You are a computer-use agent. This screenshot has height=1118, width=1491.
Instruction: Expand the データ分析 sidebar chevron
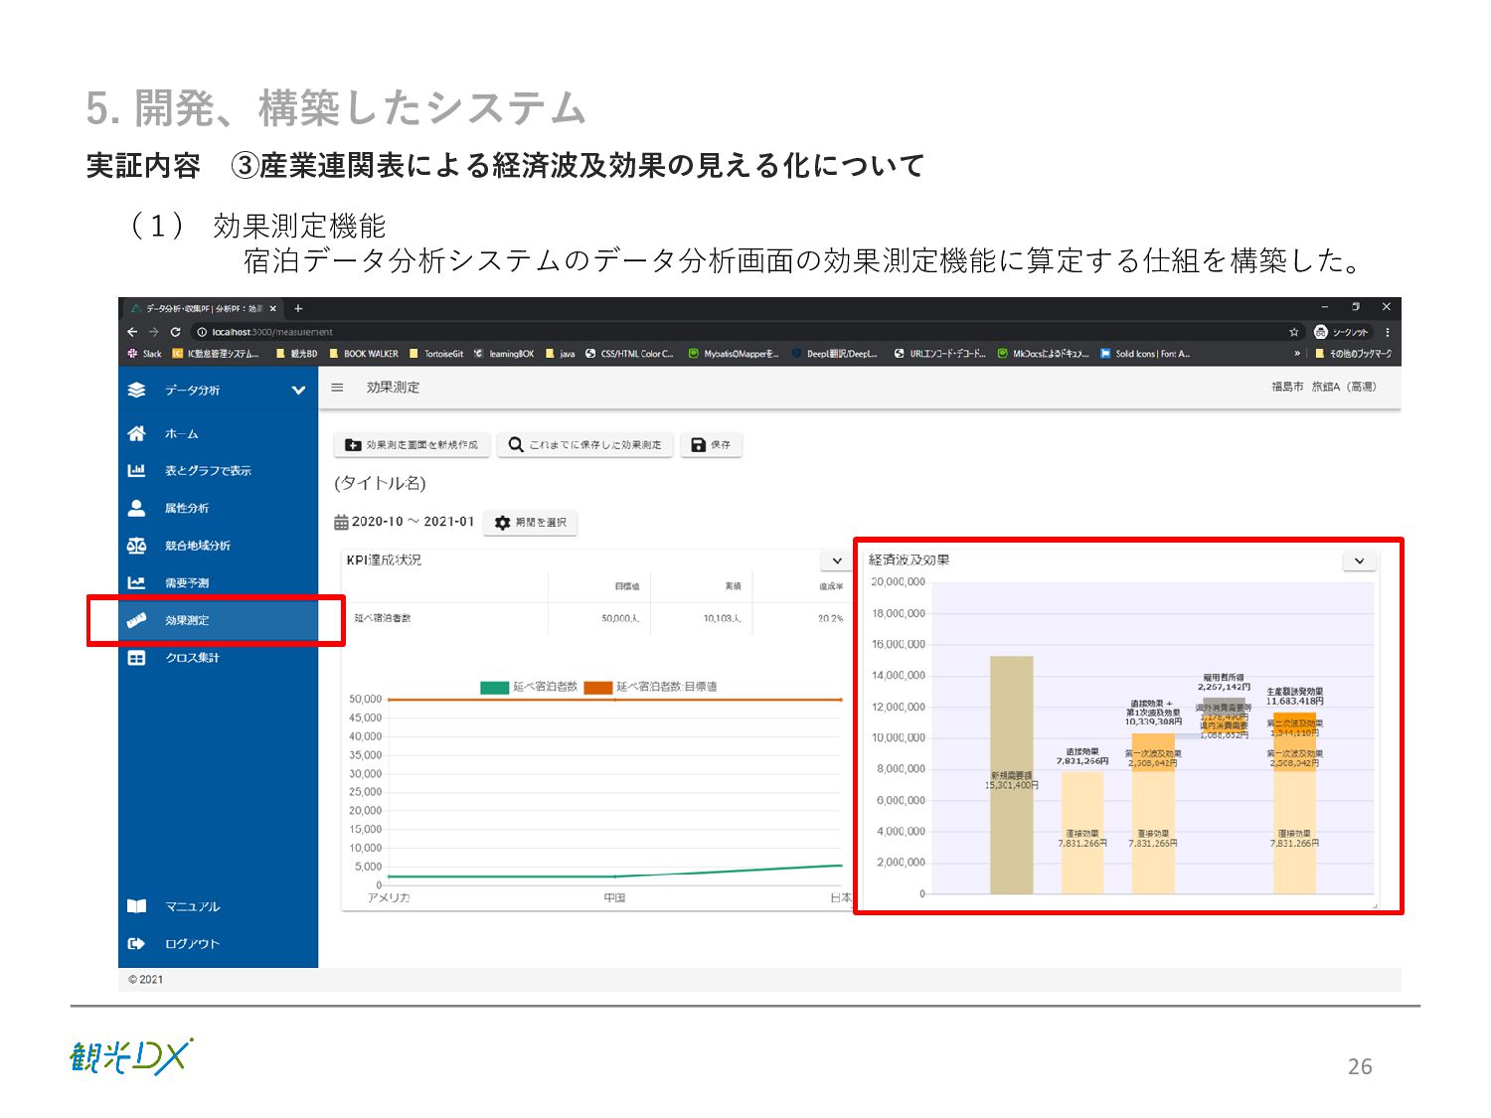[298, 391]
